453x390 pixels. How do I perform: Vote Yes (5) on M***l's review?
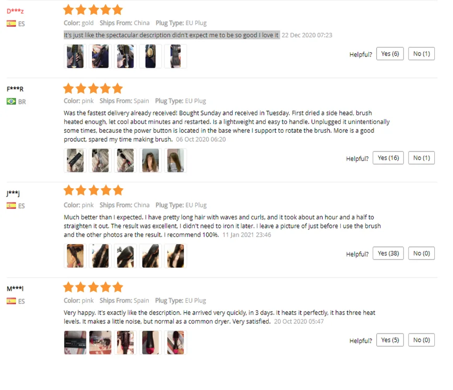coord(390,340)
